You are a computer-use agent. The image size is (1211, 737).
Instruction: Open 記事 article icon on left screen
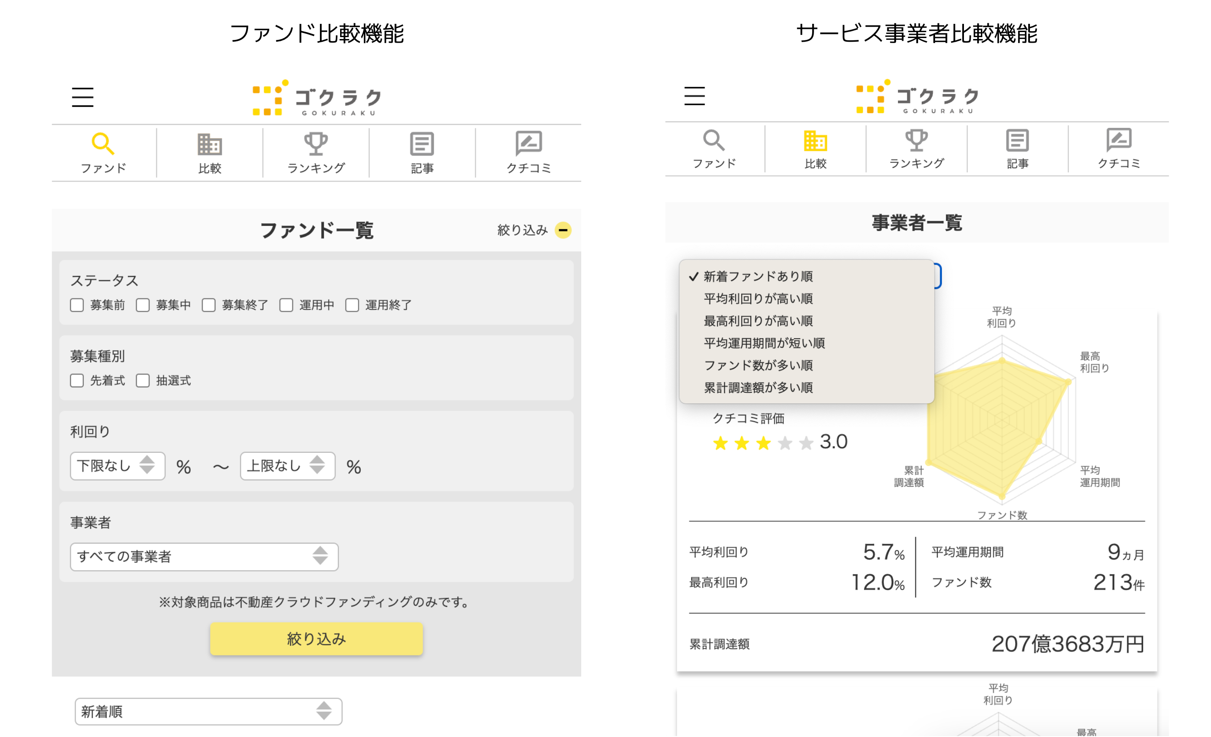(422, 144)
